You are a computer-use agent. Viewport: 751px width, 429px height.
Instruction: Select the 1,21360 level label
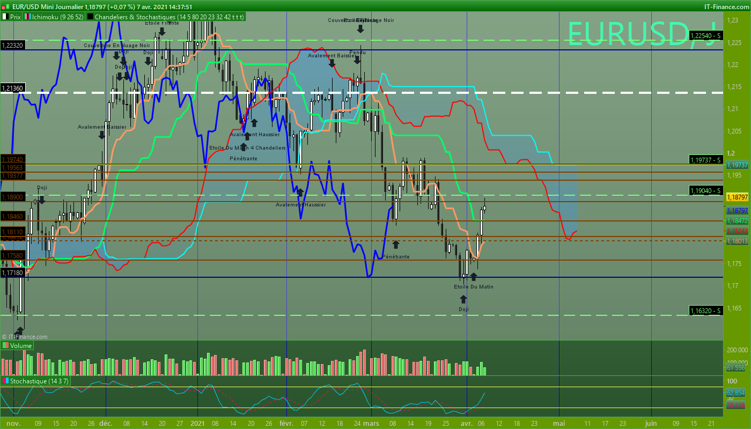pos(13,87)
